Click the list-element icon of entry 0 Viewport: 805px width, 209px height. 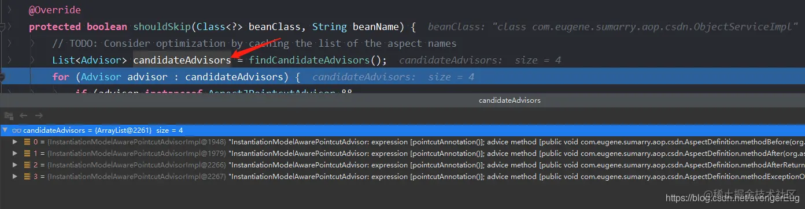(x=27, y=141)
